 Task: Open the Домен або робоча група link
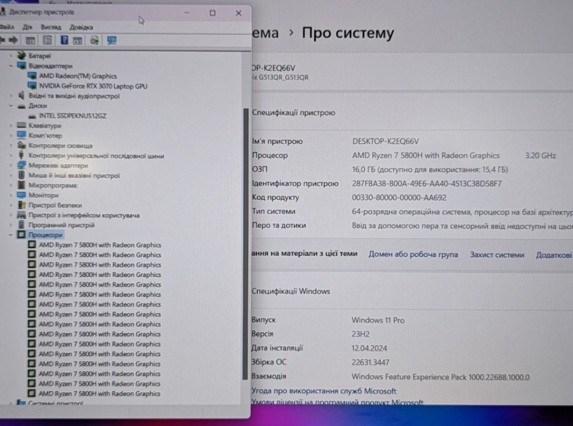point(413,254)
